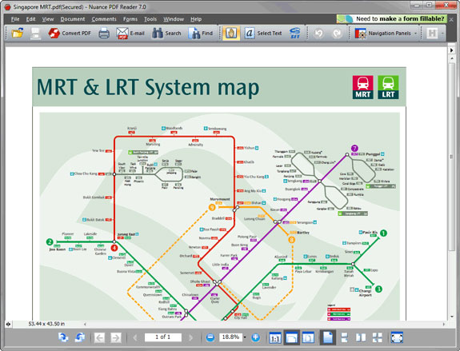Open the Comments menu
460x351 pixels.
(104, 19)
